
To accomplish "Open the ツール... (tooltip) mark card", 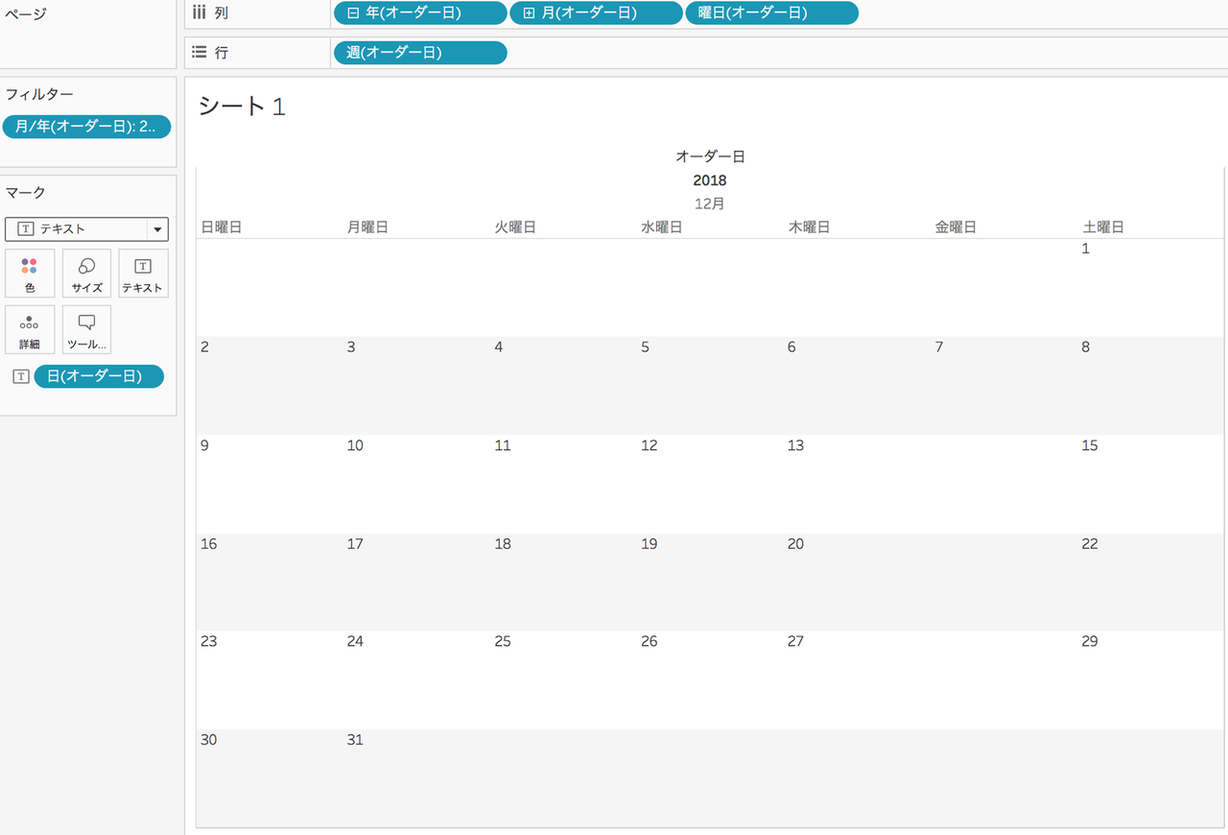I will point(86,330).
